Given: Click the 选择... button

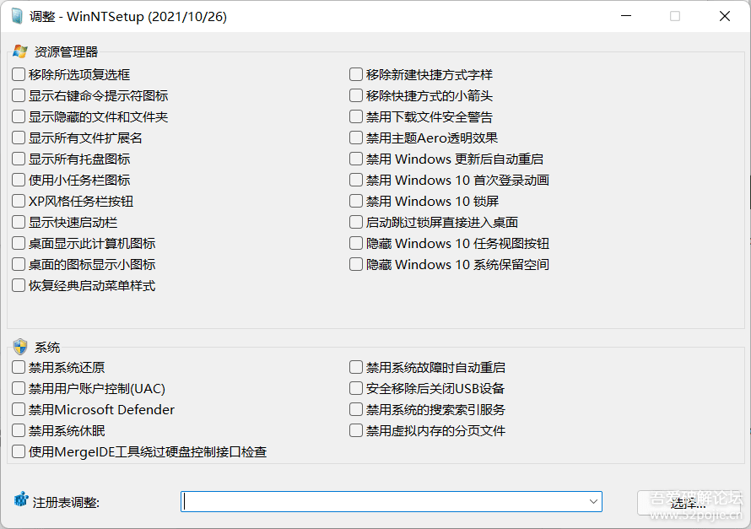Looking at the screenshot, I should tap(688, 503).
